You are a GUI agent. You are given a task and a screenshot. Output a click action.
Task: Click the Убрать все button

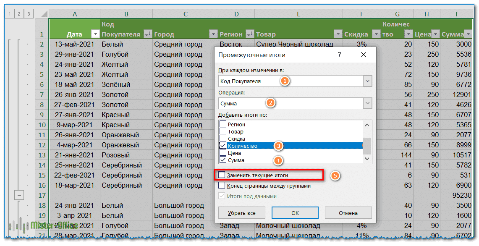point(242,213)
